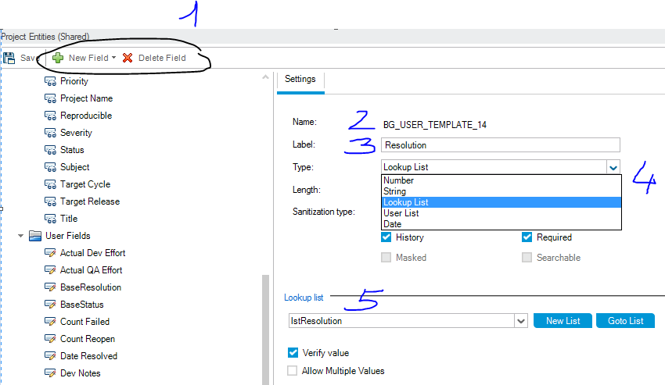This screenshot has height=385, width=665.
Task: Uncheck the History checkbox
Action: (386, 237)
